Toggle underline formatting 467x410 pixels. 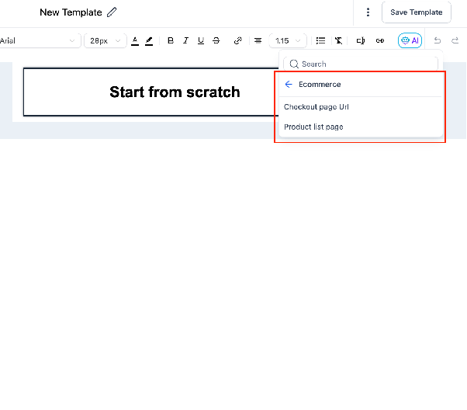[201, 40]
